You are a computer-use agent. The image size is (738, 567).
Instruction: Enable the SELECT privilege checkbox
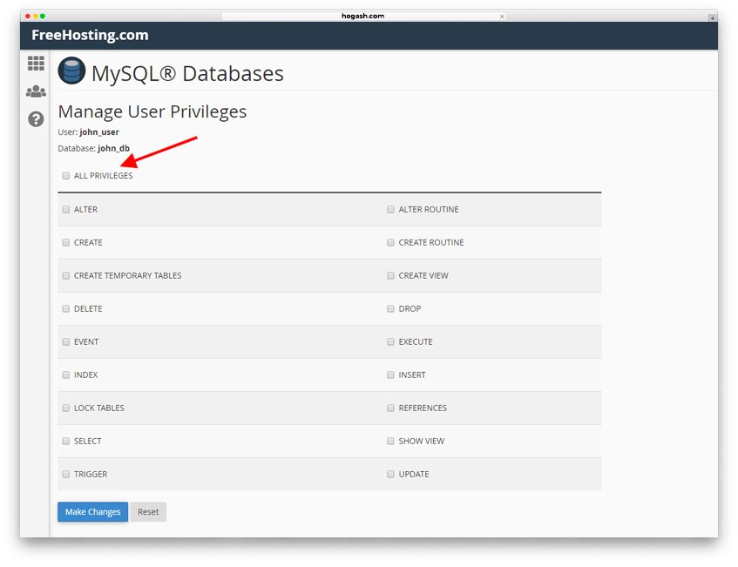click(x=66, y=441)
